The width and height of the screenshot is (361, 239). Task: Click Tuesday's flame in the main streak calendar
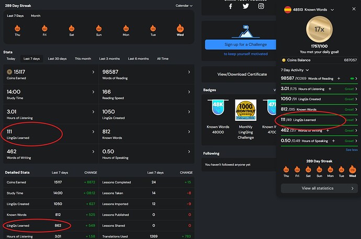pos(153,28)
